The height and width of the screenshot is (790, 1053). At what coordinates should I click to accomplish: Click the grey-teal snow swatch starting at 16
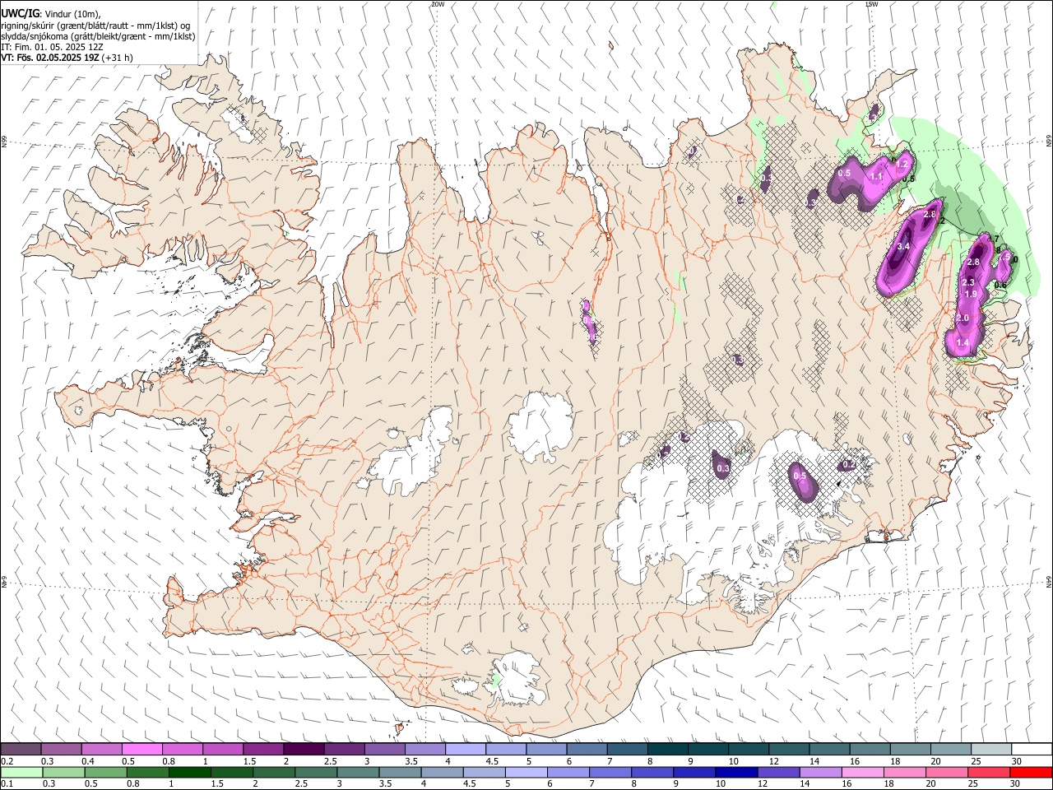870,749
